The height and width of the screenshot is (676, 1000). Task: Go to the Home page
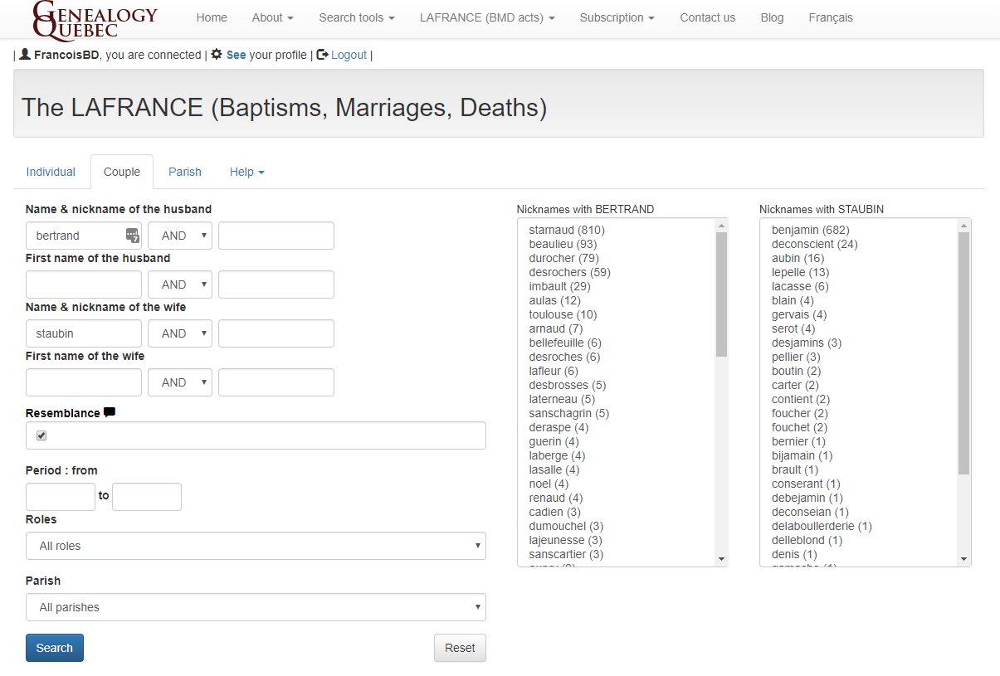[x=212, y=17]
